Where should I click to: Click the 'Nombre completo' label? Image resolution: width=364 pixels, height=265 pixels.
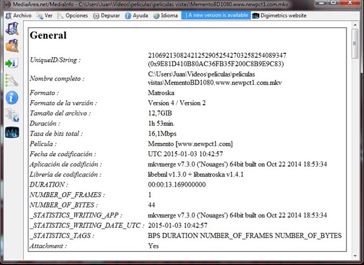tap(57, 78)
